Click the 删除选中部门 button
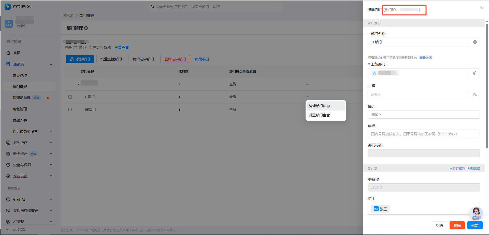 pyautogui.click(x=175, y=59)
